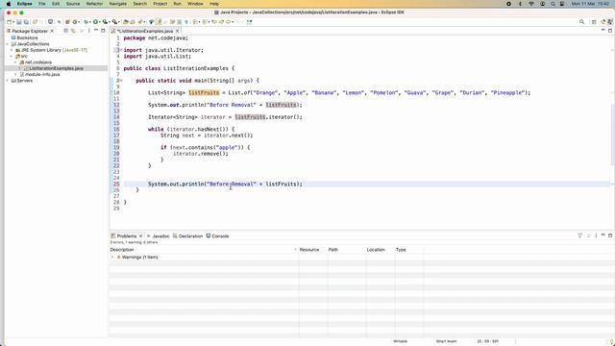Close the Problems tab
The image size is (615, 346).
tap(141, 236)
